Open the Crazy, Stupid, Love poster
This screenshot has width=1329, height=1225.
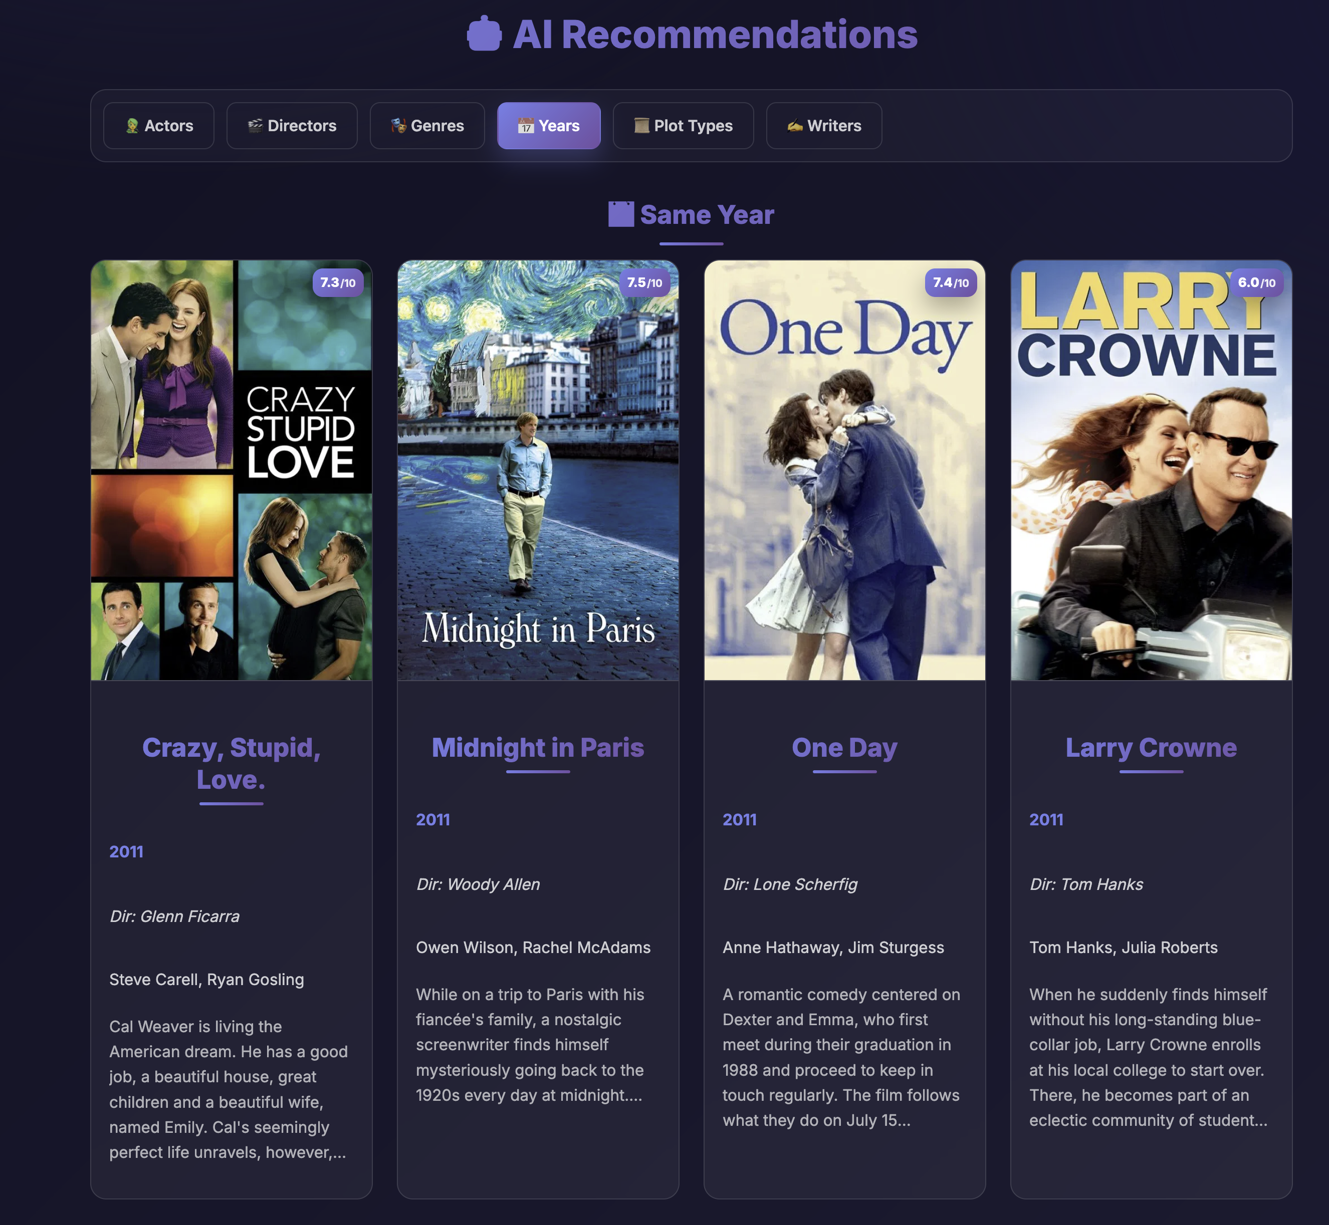pyautogui.click(x=231, y=471)
